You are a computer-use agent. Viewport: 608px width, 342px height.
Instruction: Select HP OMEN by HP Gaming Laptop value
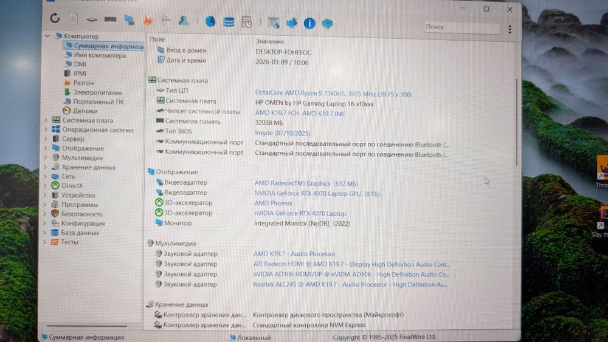[314, 103]
